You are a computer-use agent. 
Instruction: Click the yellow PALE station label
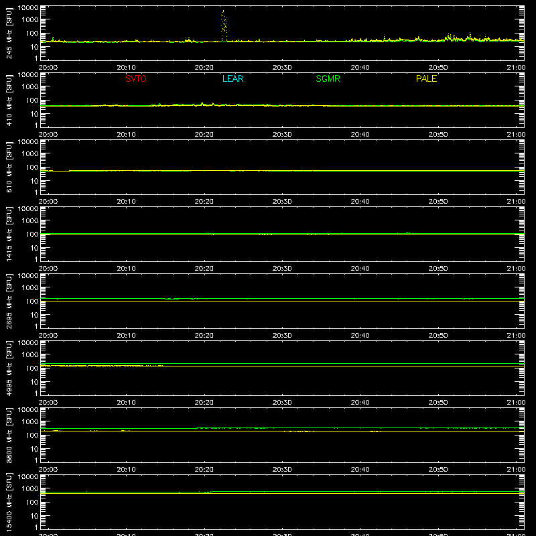coord(426,78)
